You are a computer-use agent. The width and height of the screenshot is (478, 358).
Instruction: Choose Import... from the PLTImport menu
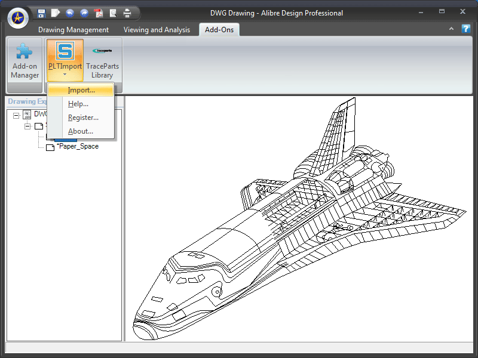tap(81, 90)
